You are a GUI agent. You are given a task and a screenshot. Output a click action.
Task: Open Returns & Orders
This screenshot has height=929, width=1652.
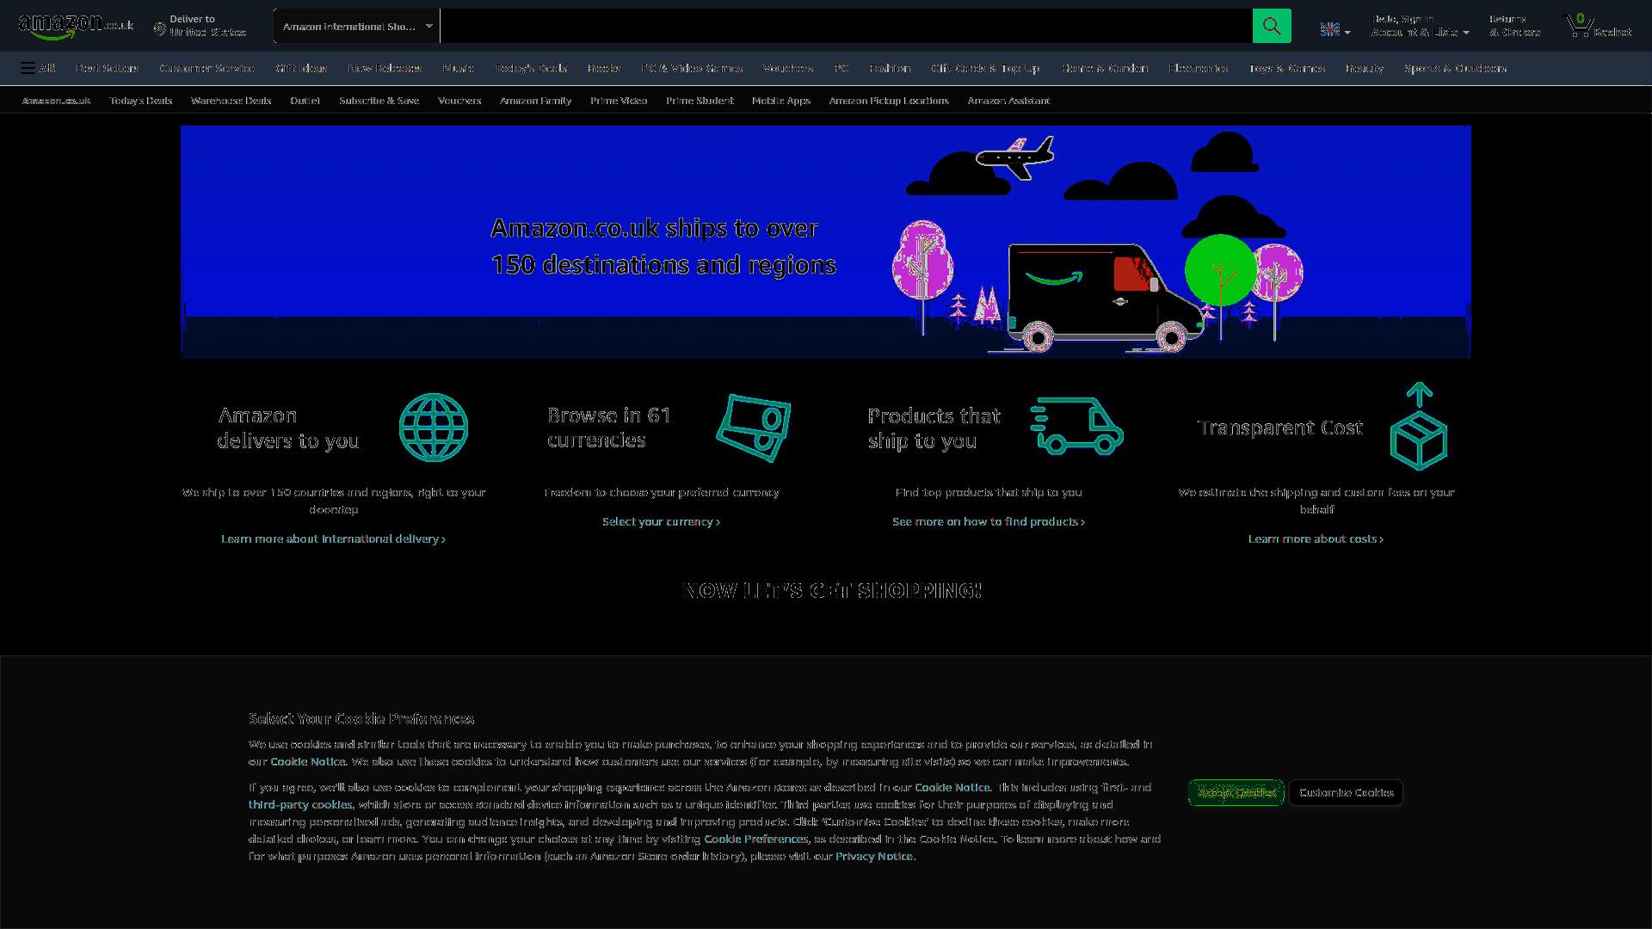(x=1515, y=26)
